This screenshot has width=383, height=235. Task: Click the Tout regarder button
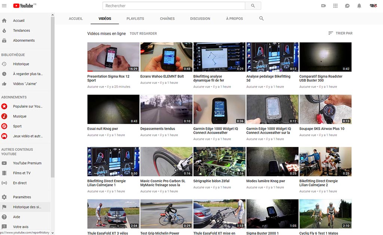click(x=143, y=33)
